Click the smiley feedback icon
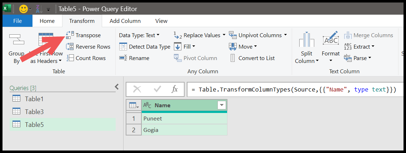The width and height of the screenshot is (406, 153). point(24,9)
